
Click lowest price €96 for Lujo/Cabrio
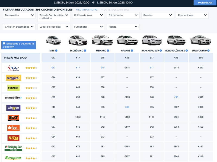coord(201,58)
